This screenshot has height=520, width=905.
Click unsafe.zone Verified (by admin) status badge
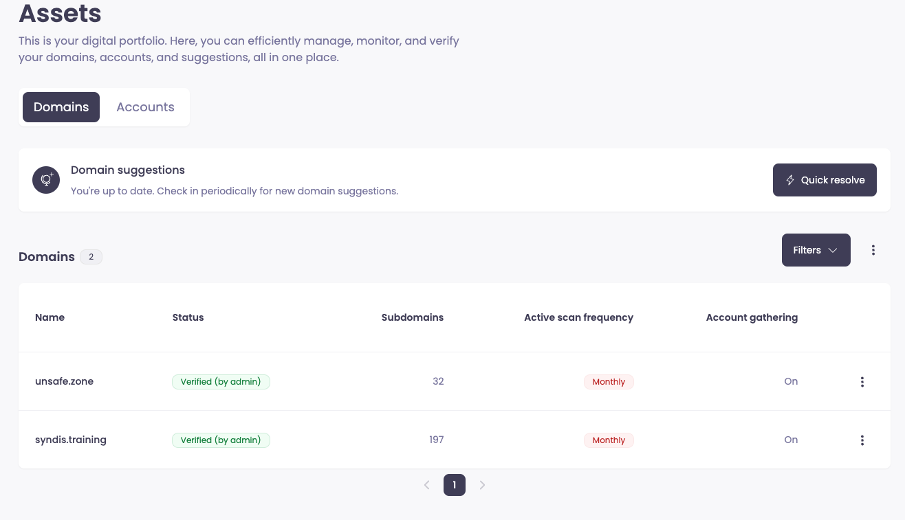point(221,382)
